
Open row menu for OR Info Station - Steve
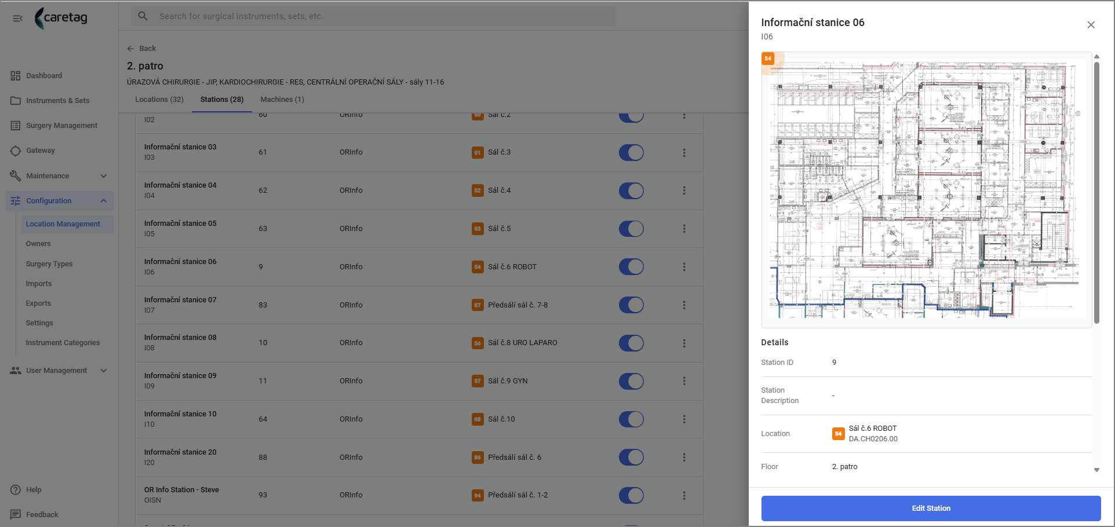(x=684, y=496)
